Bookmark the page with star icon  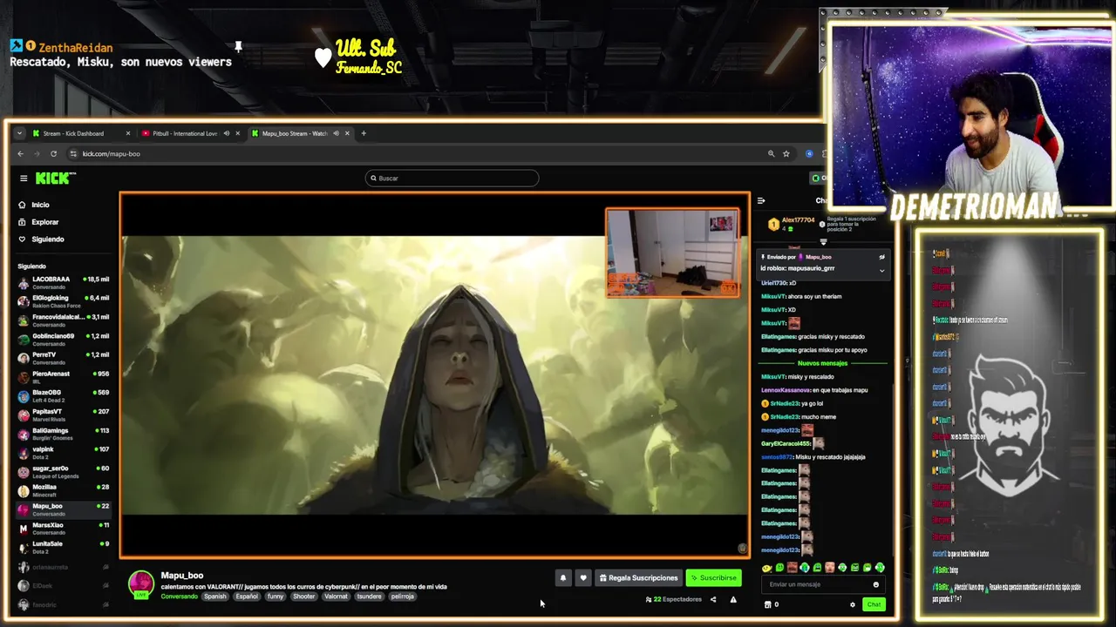[786, 154]
